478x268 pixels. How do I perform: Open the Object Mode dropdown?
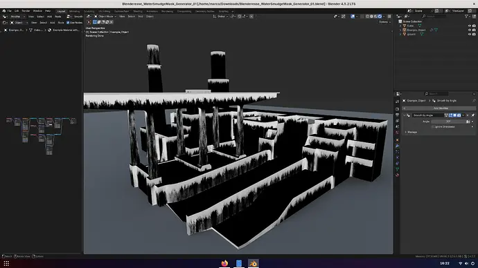[x=105, y=17]
